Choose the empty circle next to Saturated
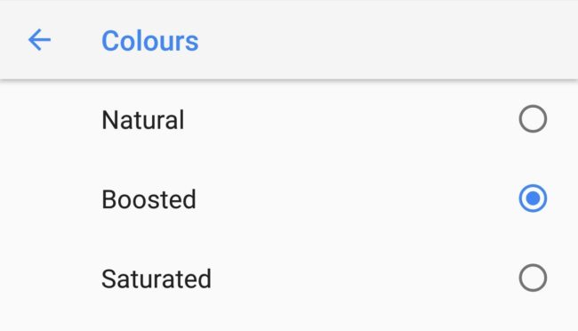The height and width of the screenshot is (331, 578). [533, 278]
